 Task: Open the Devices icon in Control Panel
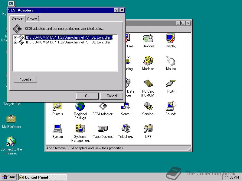click(x=148, y=41)
